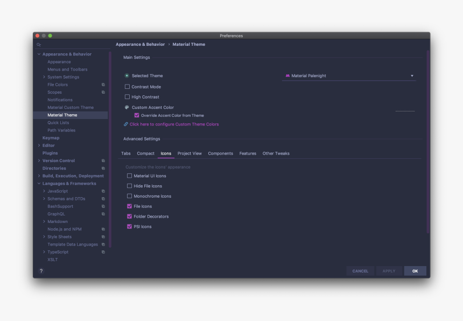Image resolution: width=463 pixels, height=321 pixels.
Task: Open the Material Palenight theme dropdown
Action: coord(350,76)
